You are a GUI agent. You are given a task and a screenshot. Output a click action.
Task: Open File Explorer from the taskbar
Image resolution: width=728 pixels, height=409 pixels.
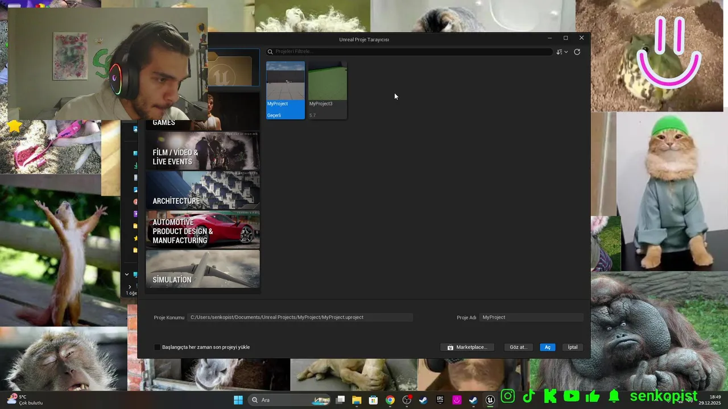point(357,400)
